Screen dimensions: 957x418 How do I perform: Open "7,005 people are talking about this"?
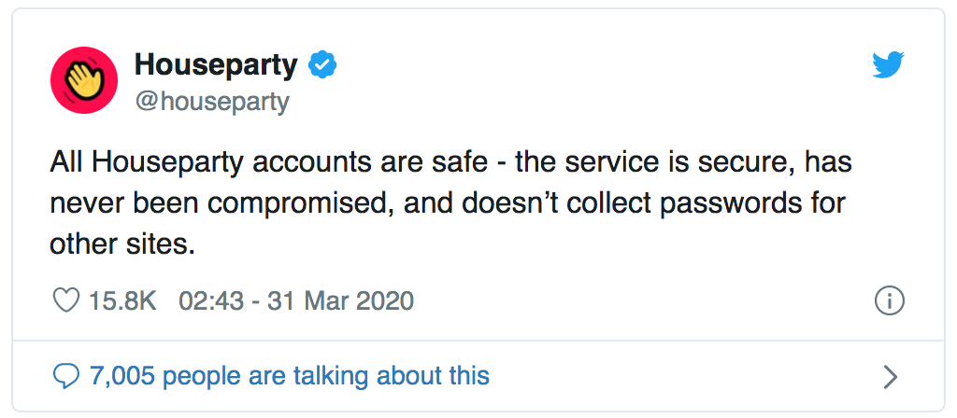point(290,376)
